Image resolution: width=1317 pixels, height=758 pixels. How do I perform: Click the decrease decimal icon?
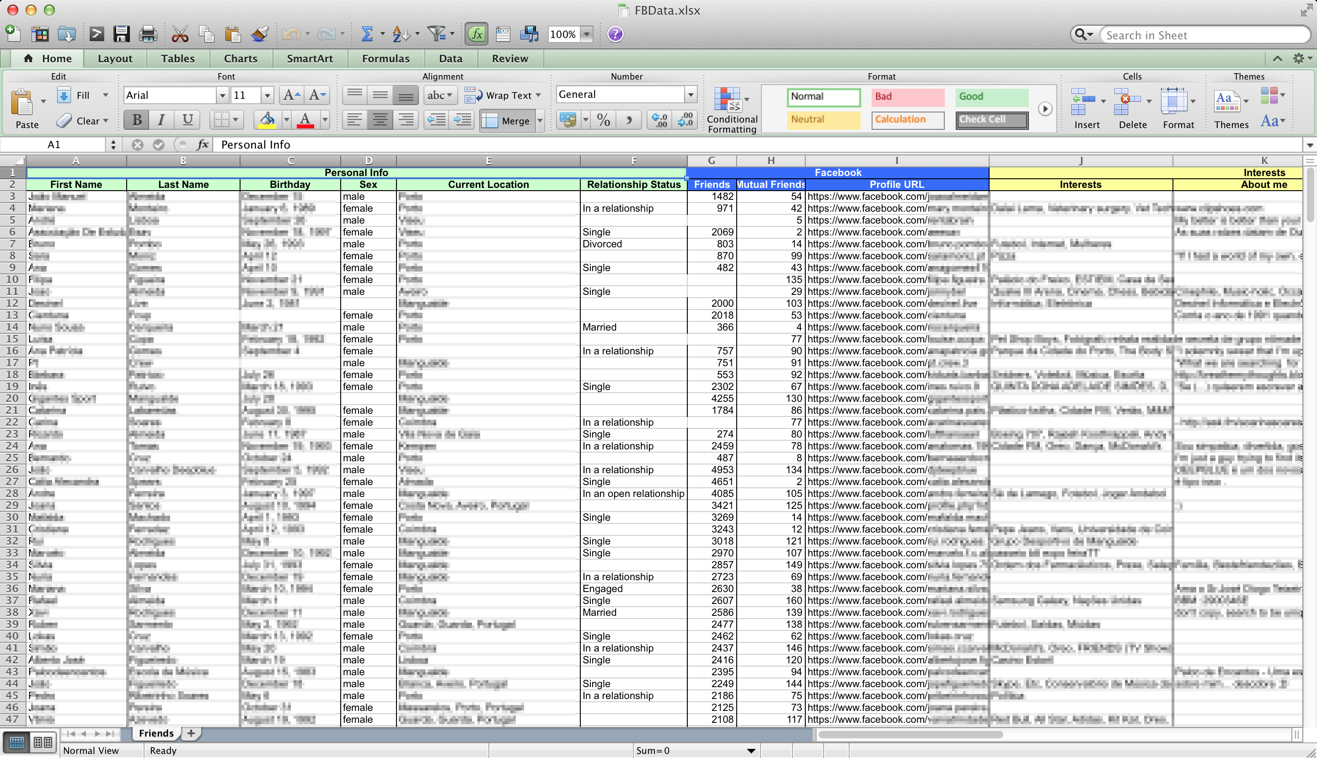(x=685, y=120)
